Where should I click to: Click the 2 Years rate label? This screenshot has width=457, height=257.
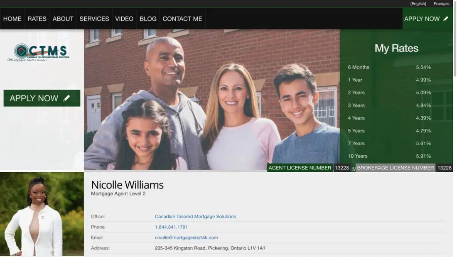tap(356, 93)
